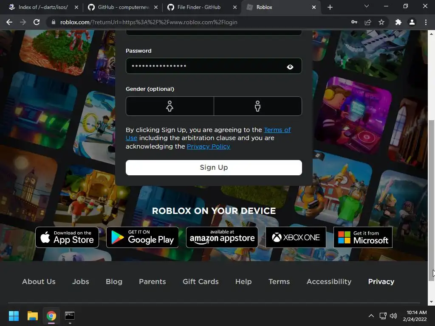Screen dimensions: 435x326
Task: Open the Accessibility footer link
Action: [x=329, y=282]
